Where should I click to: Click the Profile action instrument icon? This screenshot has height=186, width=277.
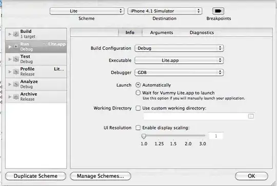[16, 71]
